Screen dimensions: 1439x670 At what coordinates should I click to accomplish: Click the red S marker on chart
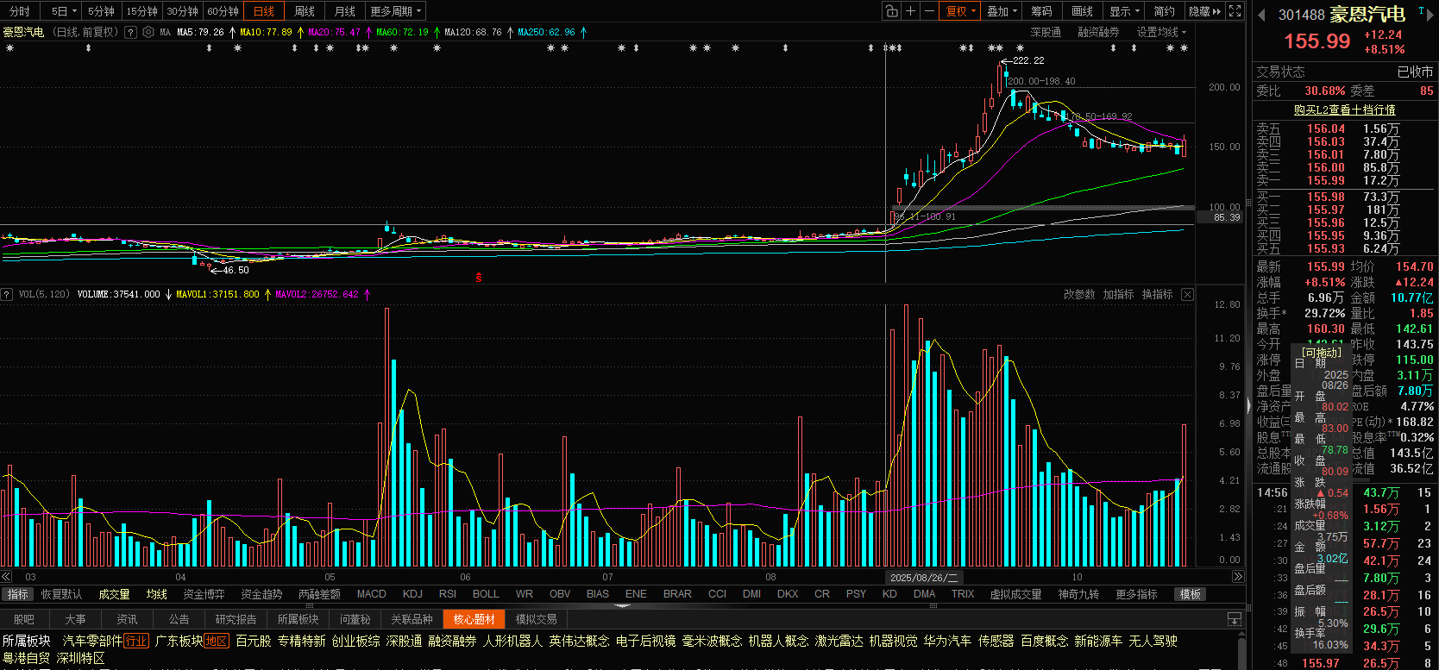click(479, 278)
